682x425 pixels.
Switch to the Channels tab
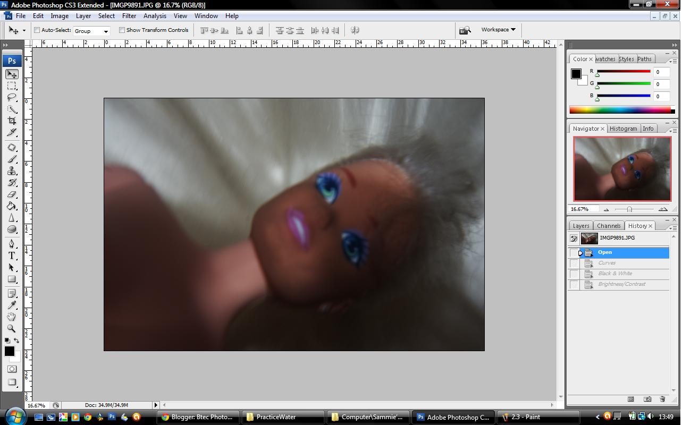tap(609, 226)
